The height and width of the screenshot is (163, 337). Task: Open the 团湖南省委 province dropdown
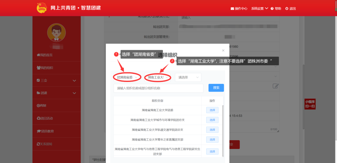(127, 77)
